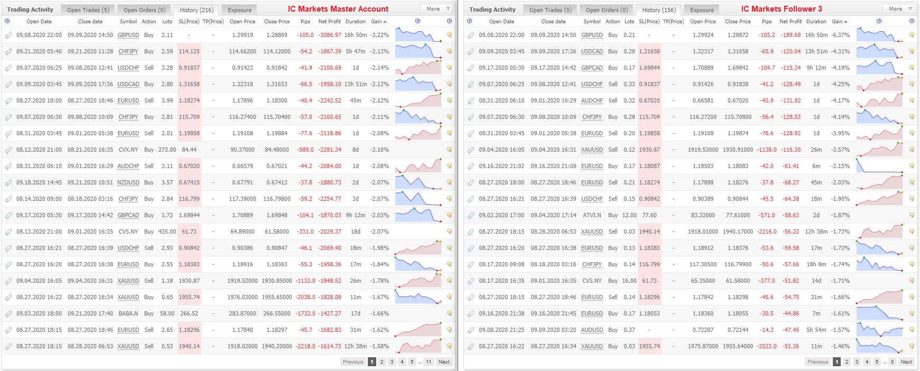Go to page 2 in Master Account pagination

tap(382, 362)
